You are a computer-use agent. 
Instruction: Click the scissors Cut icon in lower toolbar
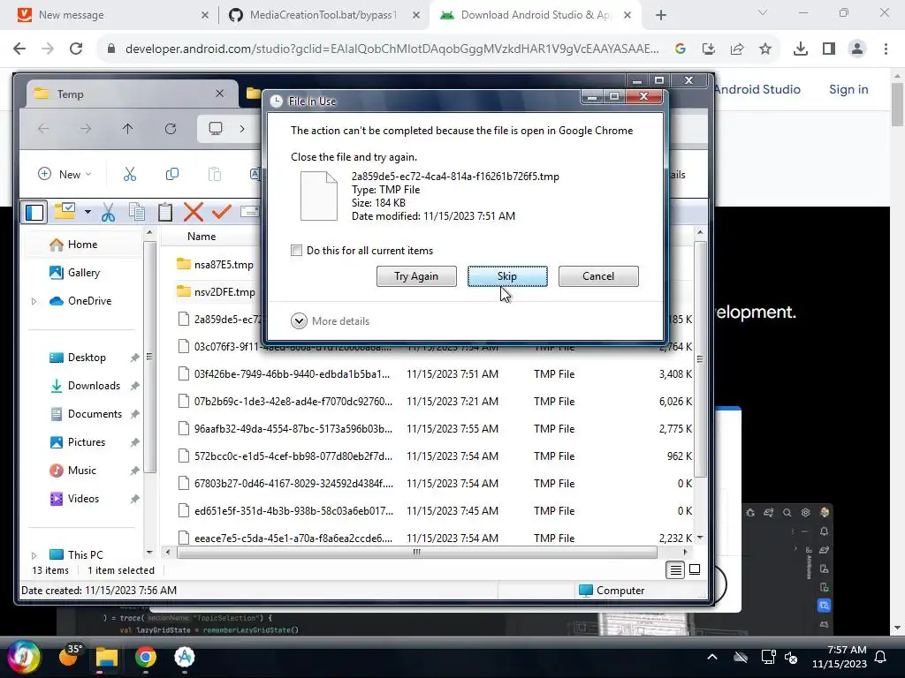pyautogui.click(x=108, y=212)
